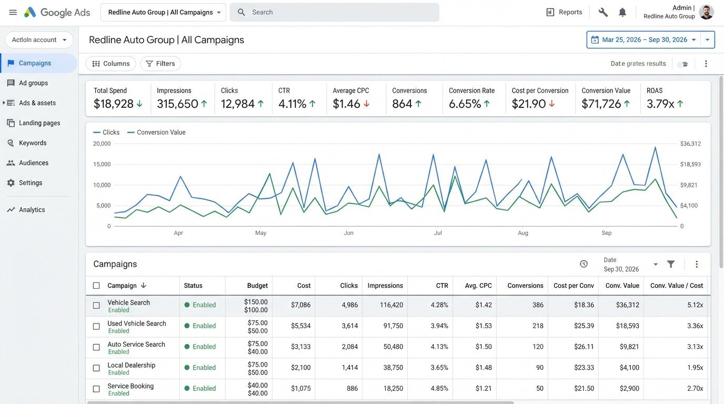Click the table's horizontal scrollbar
724x404 pixels.
[x=300, y=402]
